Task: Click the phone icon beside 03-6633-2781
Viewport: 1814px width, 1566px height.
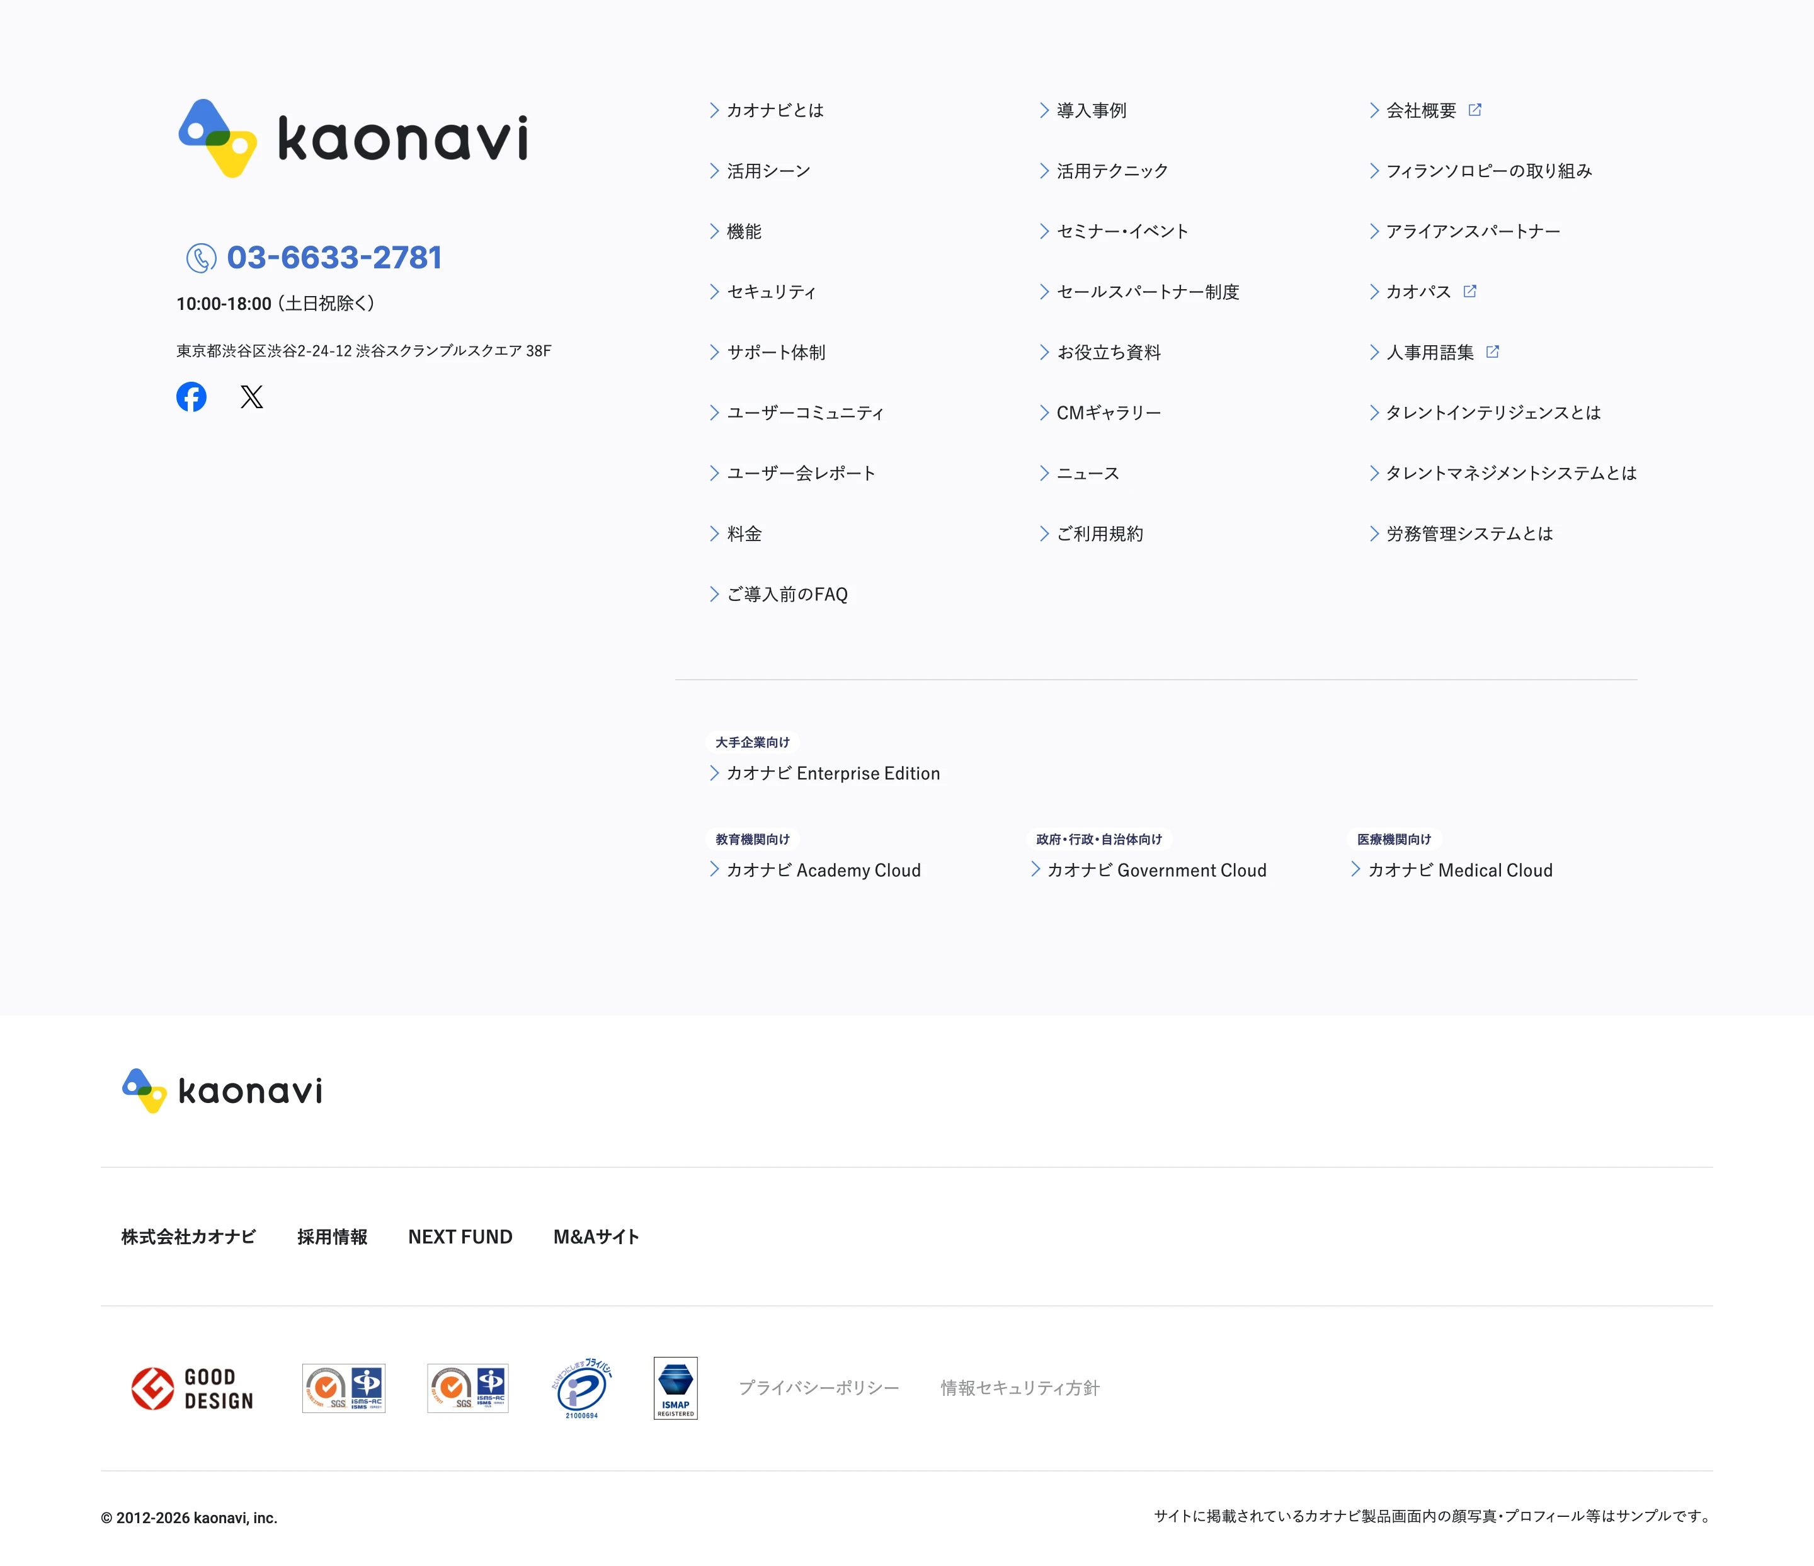Action: coord(202,258)
